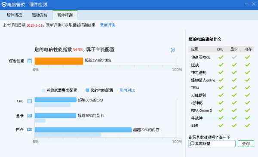258x157 pixels.
Task: Close the 硬件检测 window
Action: [x=254, y=4]
